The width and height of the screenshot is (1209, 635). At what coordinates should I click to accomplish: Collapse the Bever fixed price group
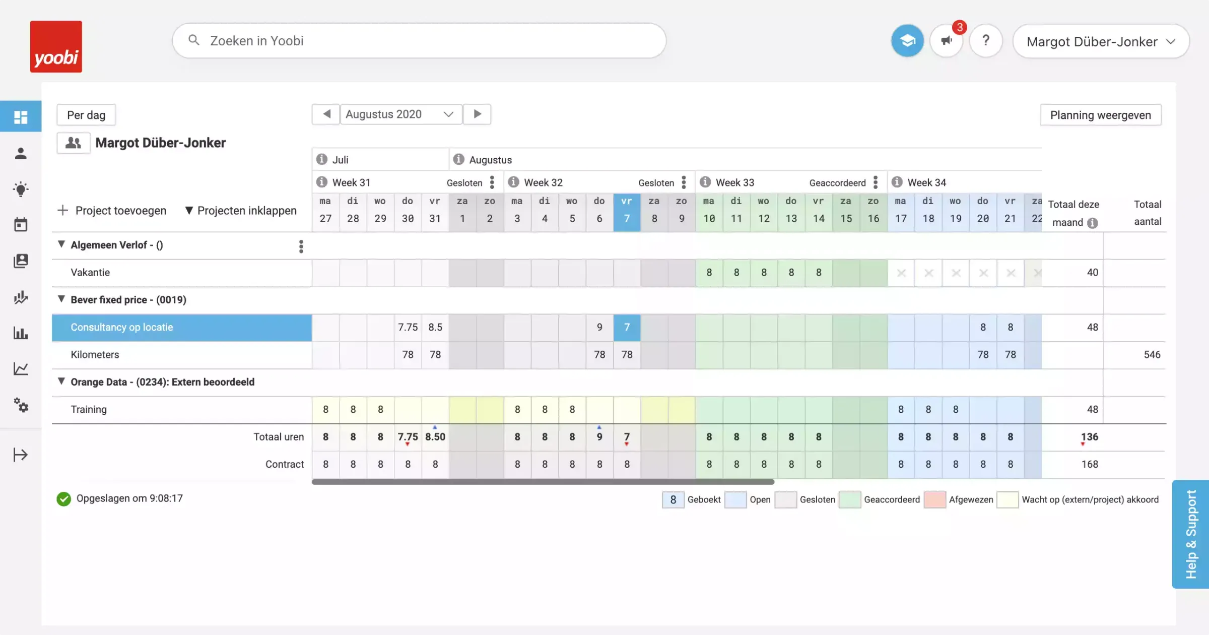(x=61, y=299)
